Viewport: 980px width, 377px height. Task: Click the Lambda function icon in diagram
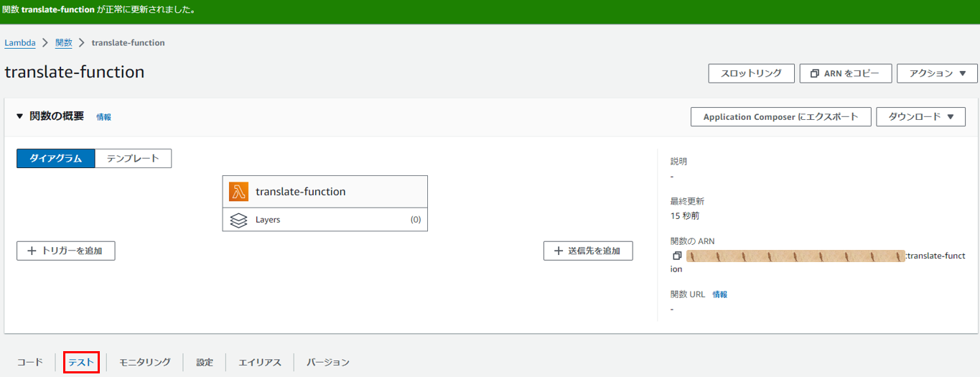point(238,192)
